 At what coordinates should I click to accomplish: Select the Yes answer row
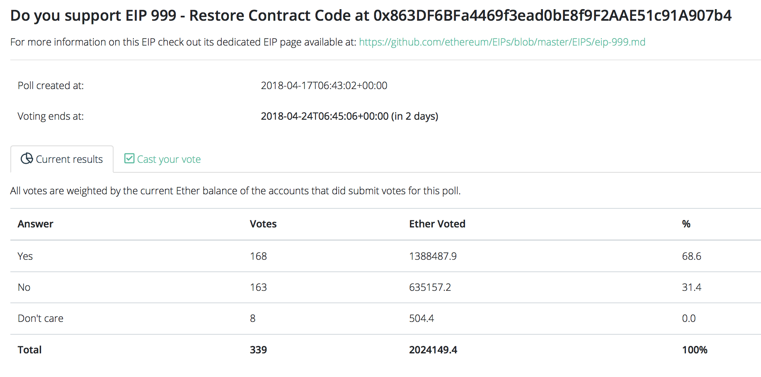coord(385,256)
